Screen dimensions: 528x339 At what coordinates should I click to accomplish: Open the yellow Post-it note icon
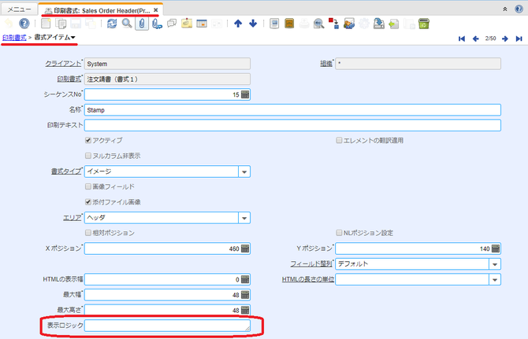pyautogui.click(x=187, y=24)
